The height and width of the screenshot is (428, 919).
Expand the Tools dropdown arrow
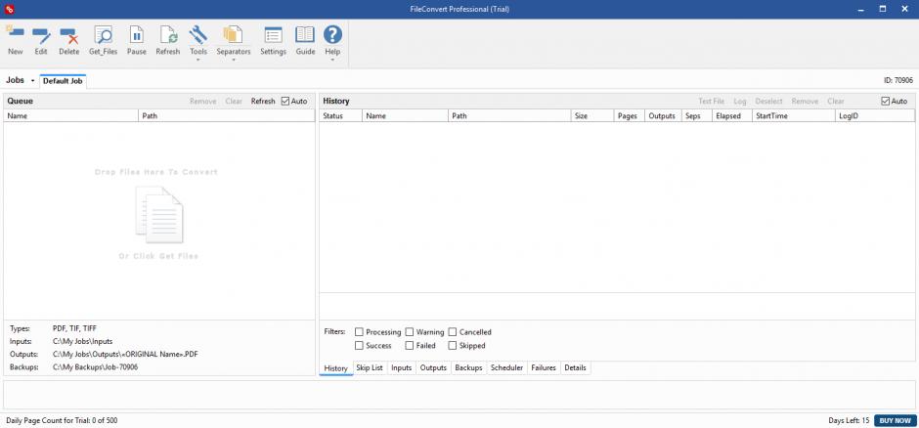coord(198,60)
